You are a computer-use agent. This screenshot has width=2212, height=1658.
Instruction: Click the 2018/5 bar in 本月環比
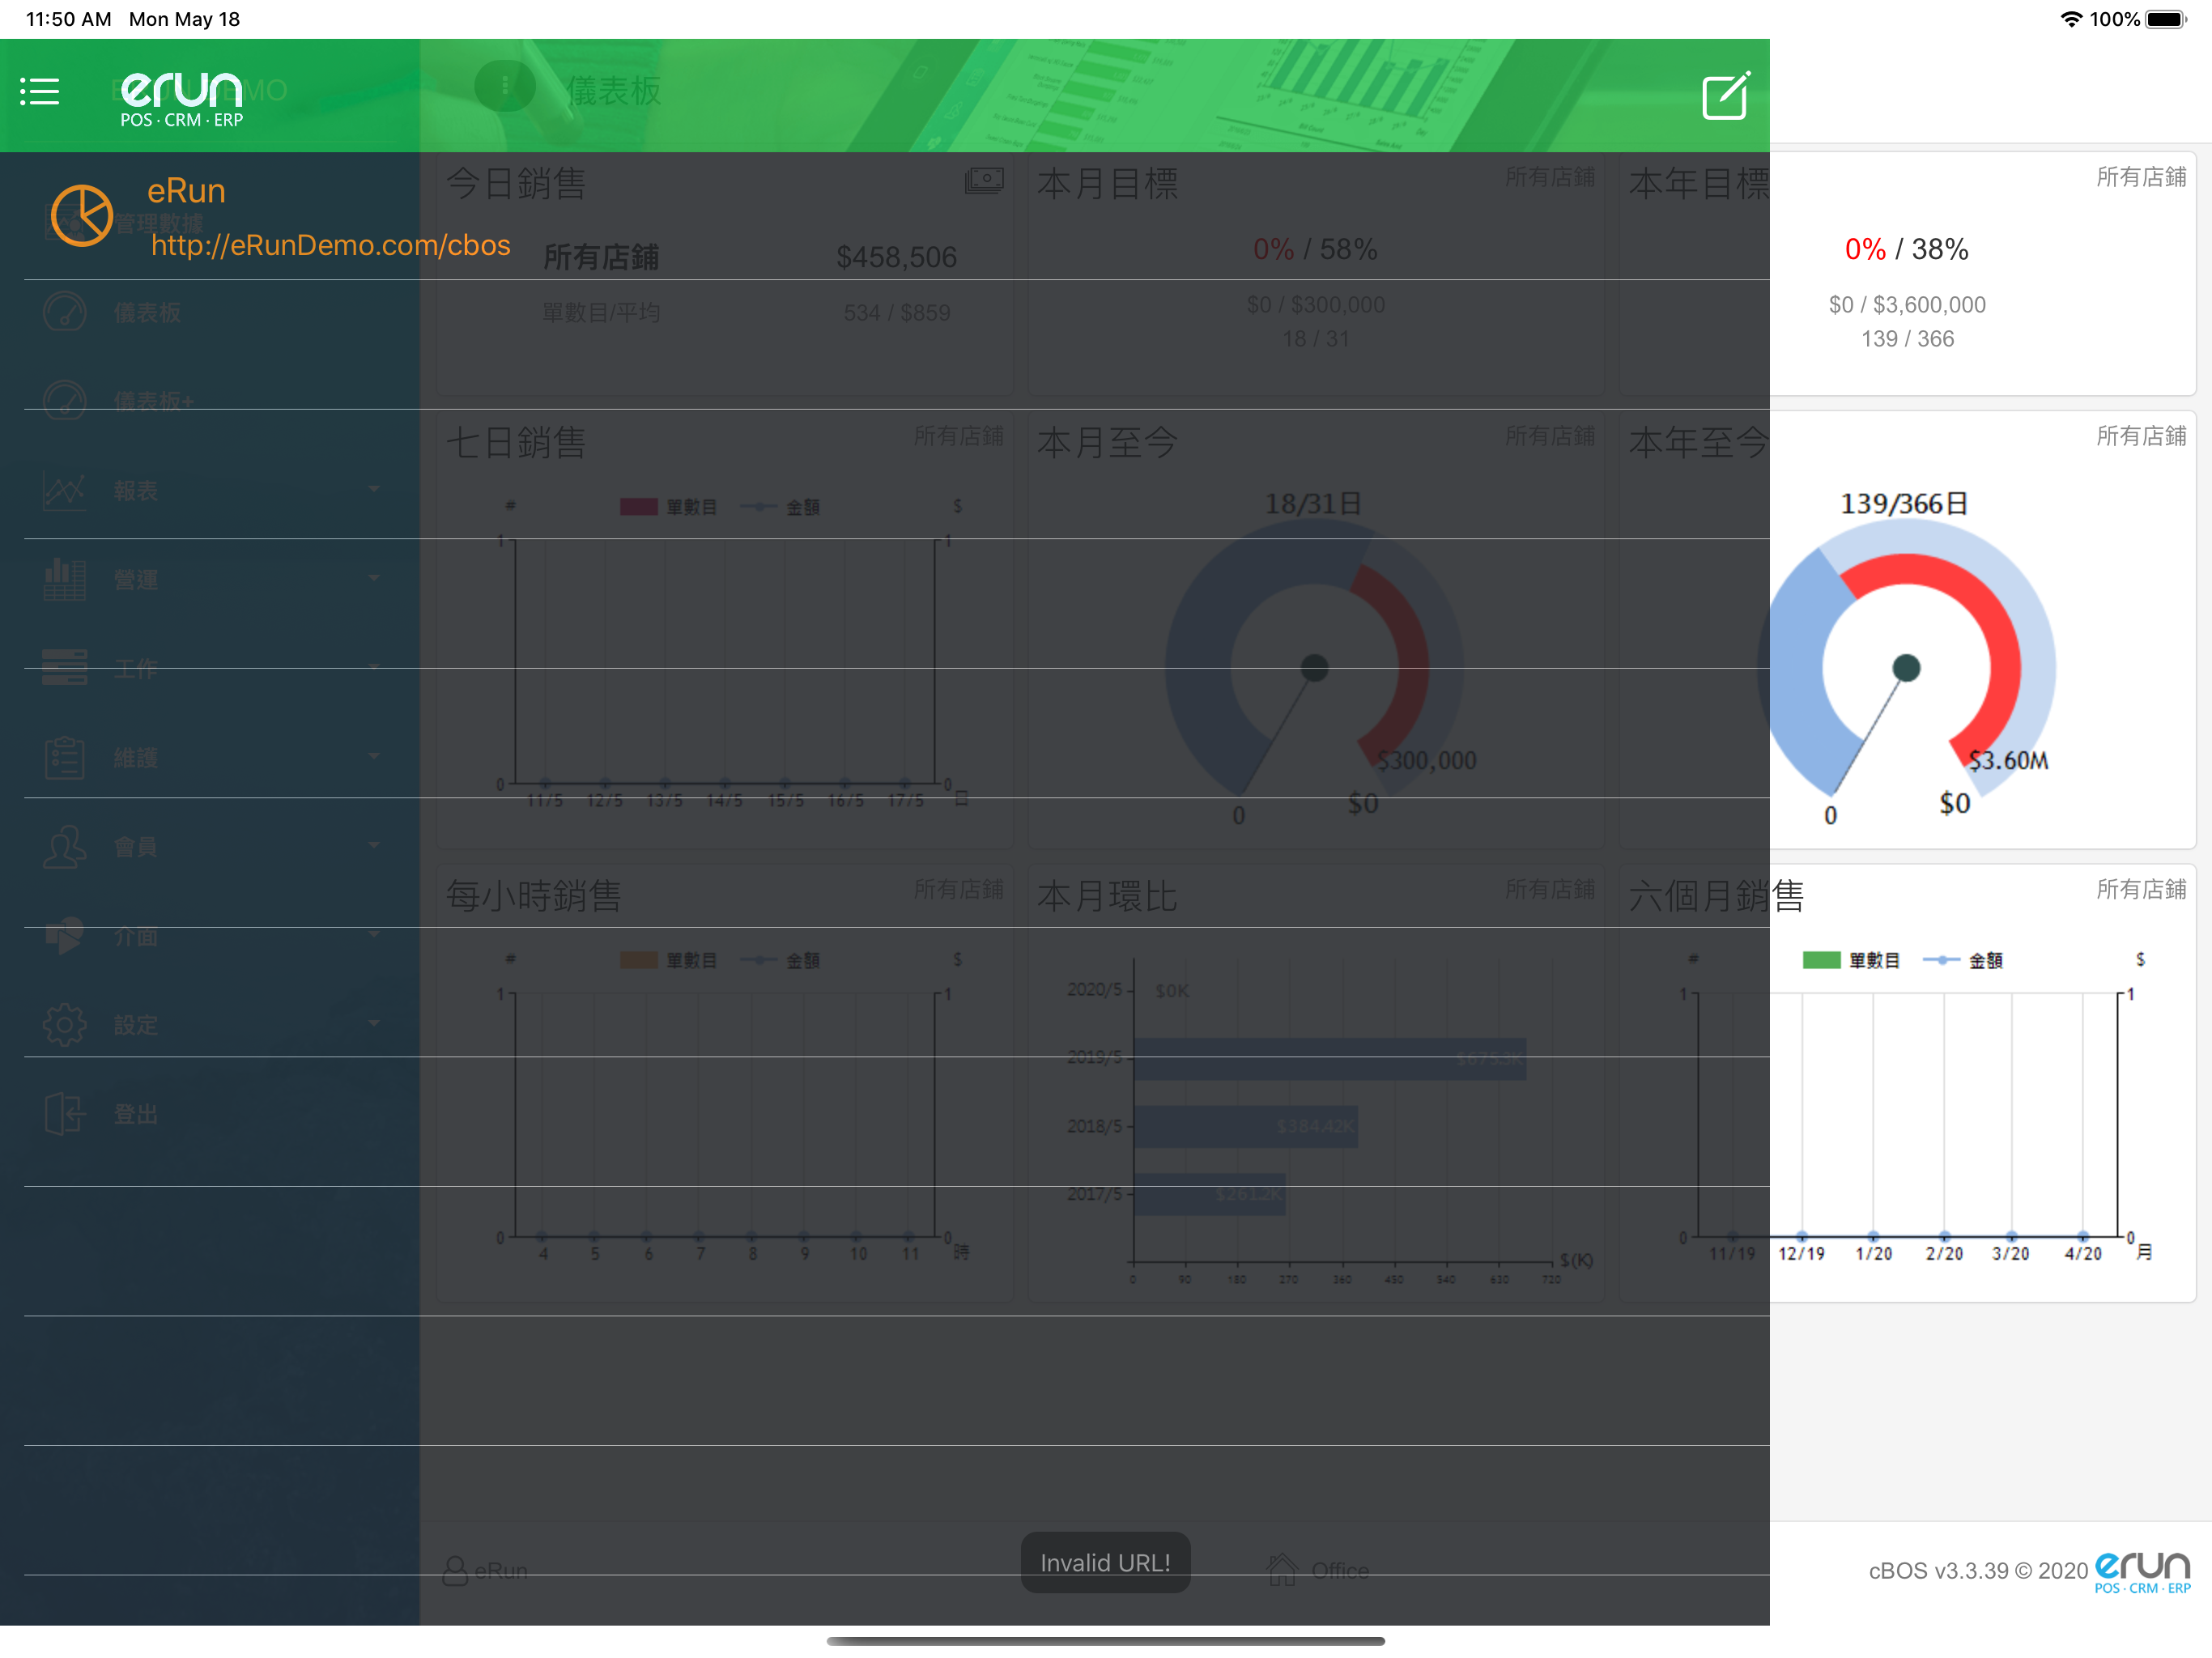(1246, 1126)
